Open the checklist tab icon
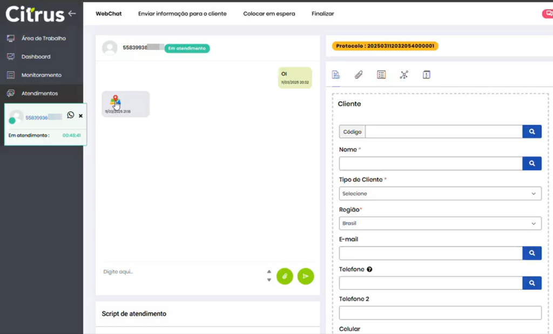 pos(381,75)
